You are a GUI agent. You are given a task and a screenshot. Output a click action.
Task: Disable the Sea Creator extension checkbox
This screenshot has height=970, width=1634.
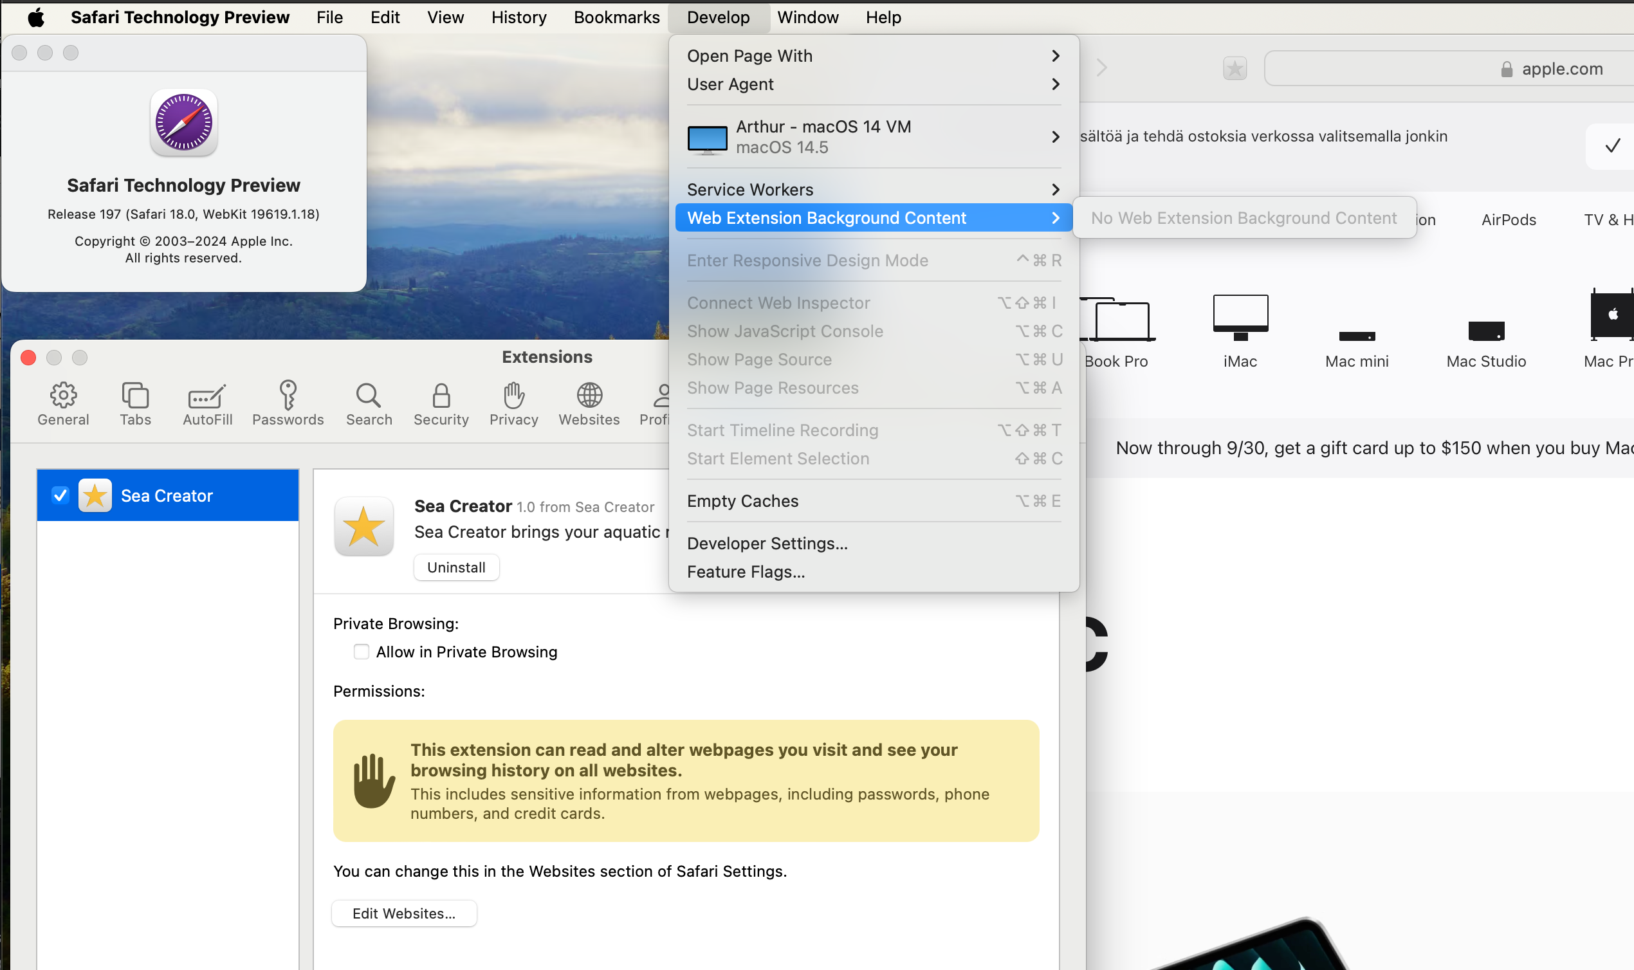tap(60, 495)
